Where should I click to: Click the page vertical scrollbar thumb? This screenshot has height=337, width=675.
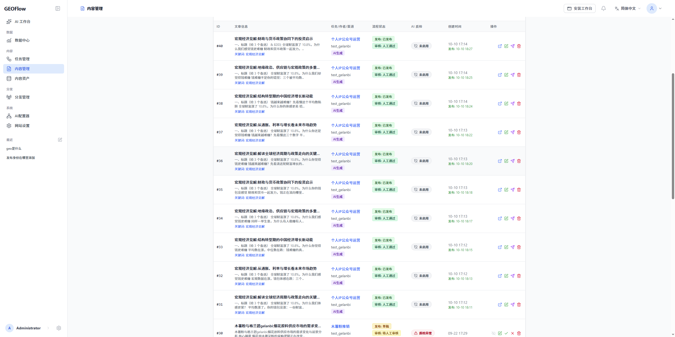[673, 136]
